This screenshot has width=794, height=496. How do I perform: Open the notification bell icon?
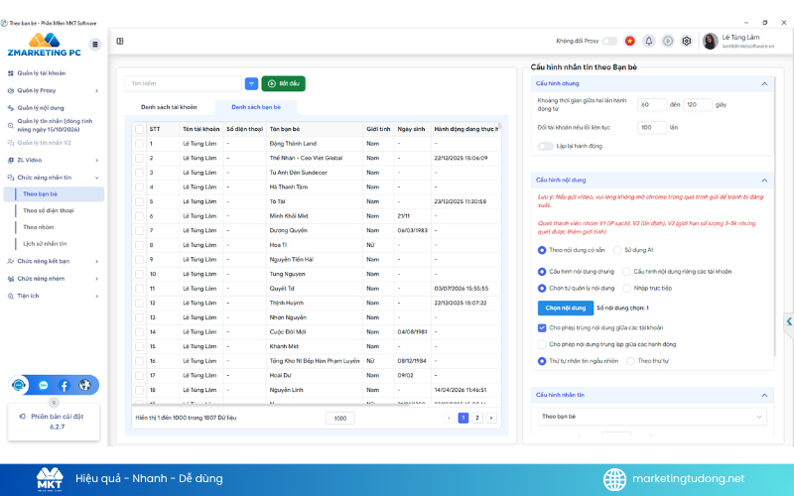649,41
